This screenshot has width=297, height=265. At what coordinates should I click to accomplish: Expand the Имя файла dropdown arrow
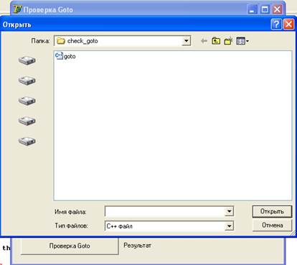(x=229, y=211)
